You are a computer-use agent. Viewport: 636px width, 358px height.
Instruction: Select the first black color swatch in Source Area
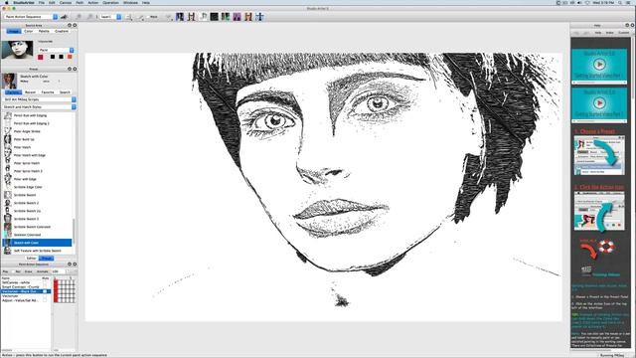tap(53, 57)
